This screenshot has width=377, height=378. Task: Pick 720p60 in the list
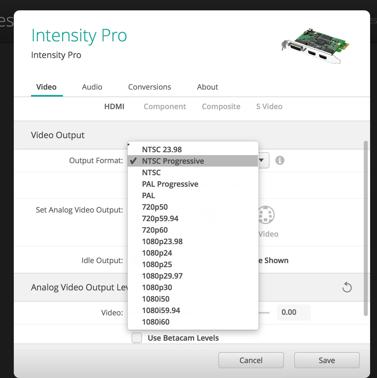coord(193,230)
